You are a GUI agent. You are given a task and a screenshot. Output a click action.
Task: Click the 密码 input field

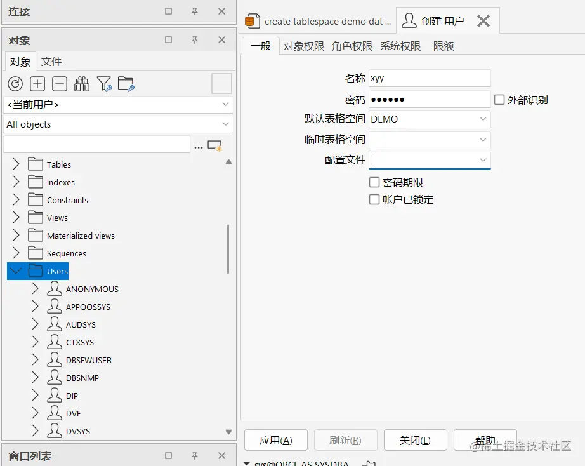point(430,99)
